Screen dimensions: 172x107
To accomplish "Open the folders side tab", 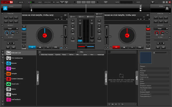I will (38, 78).
